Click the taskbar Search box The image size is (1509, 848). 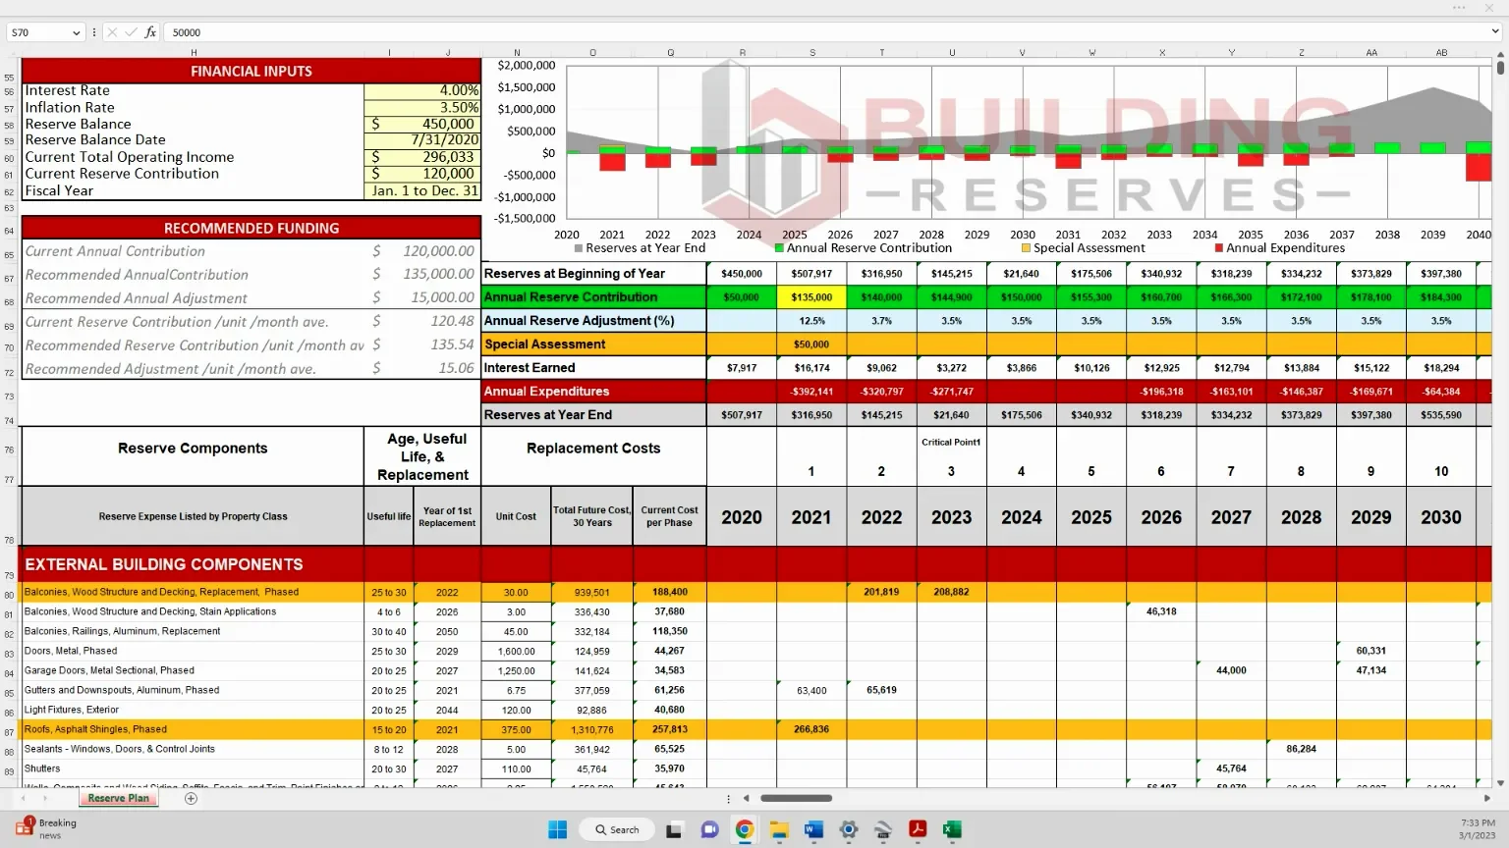(x=617, y=829)
